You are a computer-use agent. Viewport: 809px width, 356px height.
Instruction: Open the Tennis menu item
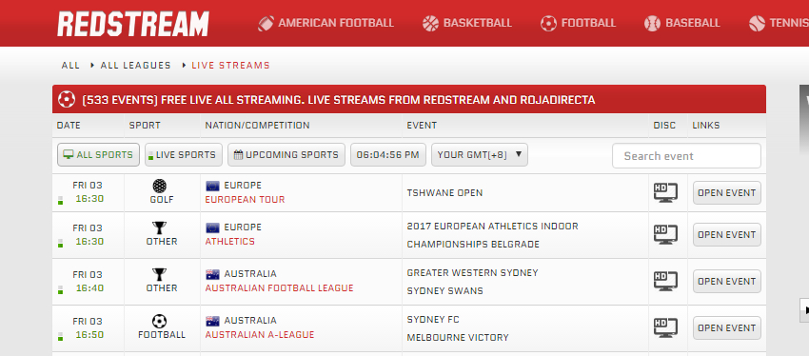coord(779,23)
